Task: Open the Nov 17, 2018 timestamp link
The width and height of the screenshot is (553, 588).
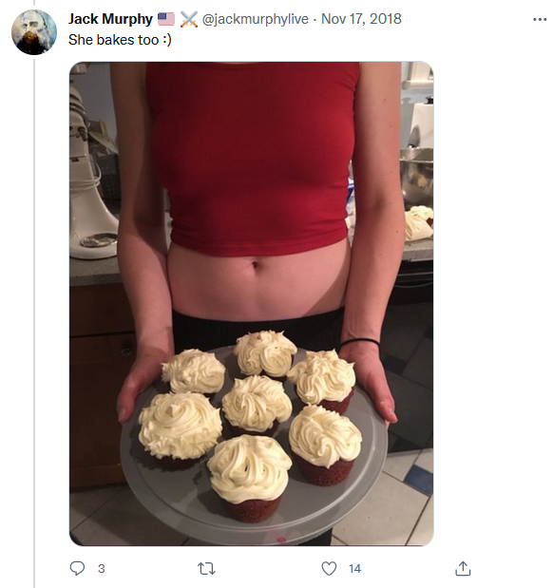Action: click(361, 19)
